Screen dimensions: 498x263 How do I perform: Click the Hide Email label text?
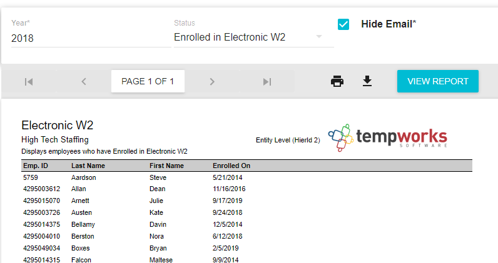point(388,24)
